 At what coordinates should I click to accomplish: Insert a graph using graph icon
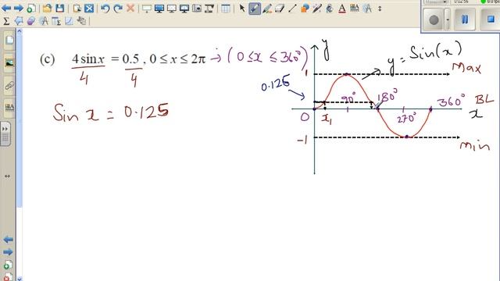(69, 21)
